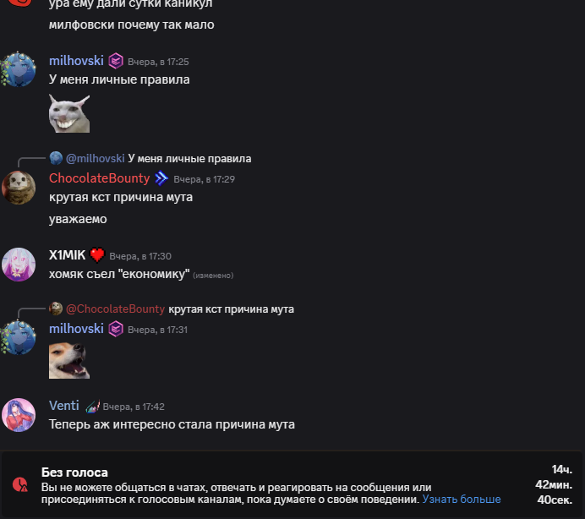Screen dimensions: 585x519
Task: Click the badge icon next to Venti's name
Action: pos(92,406)
